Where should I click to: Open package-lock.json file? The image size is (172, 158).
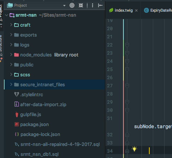[x=40, y=135]
